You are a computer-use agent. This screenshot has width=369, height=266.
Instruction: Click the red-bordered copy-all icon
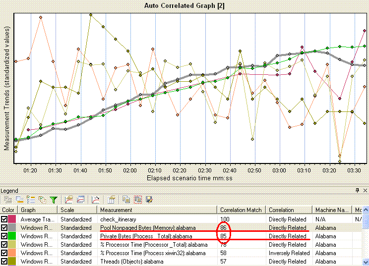(137, 200)
